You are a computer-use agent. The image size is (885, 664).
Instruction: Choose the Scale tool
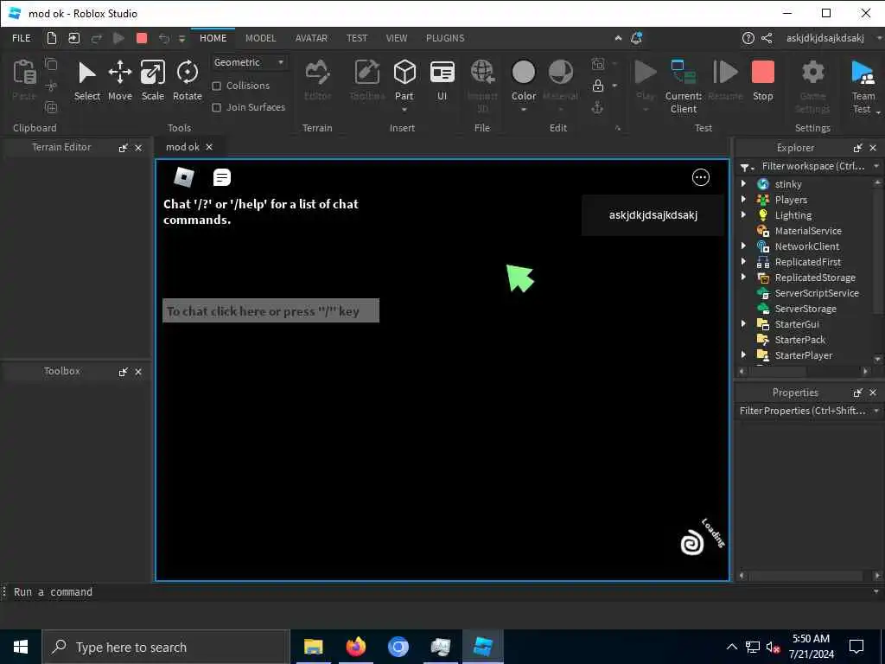[x=152, y=80]
